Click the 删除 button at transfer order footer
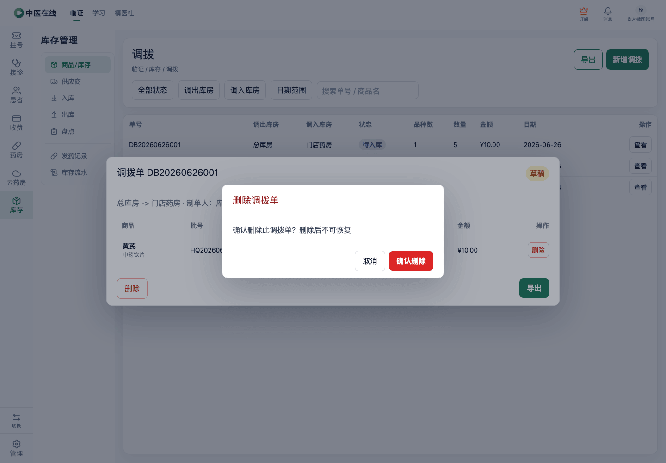Image resolution: width=666 pixels, height=463 pixels. click(x=132, y=289)
